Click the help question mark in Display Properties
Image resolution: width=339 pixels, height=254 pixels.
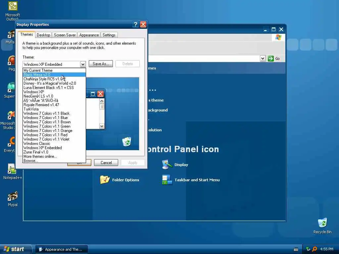135,24
